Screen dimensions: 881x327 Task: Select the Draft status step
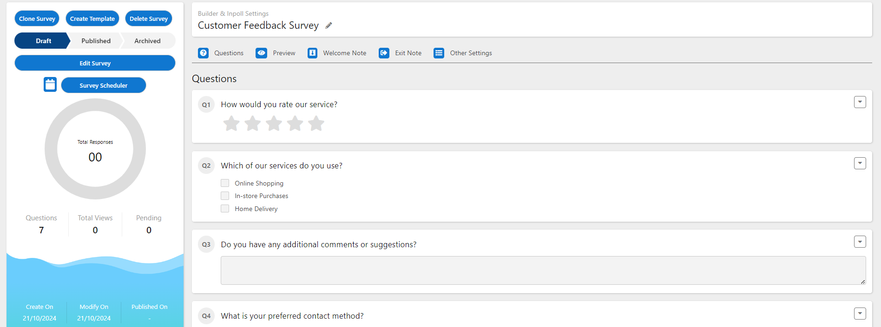[x=42, y=41]
